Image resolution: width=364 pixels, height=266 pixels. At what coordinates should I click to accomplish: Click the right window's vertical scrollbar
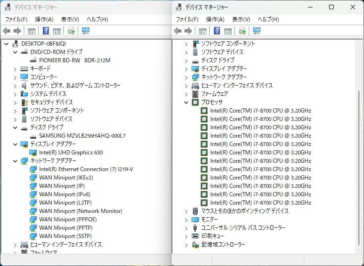coord(360,140)
